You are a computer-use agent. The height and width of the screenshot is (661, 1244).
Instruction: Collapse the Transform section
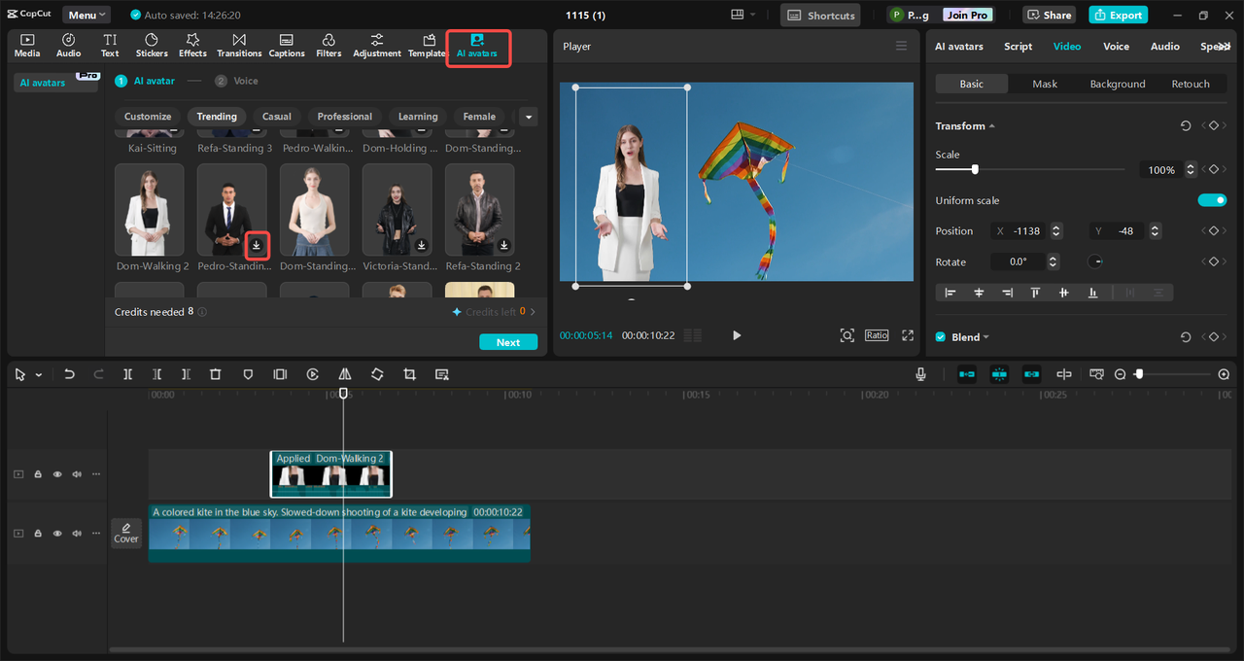(991, 126)
